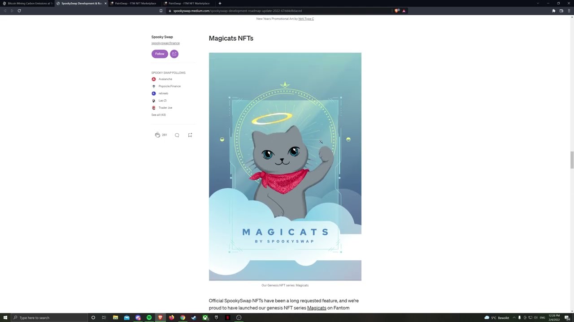Switch to Bitcoin Mining Carbon Emissions tab
The height and width of the screenshot is (322, 574).
[x=28, y=3]
